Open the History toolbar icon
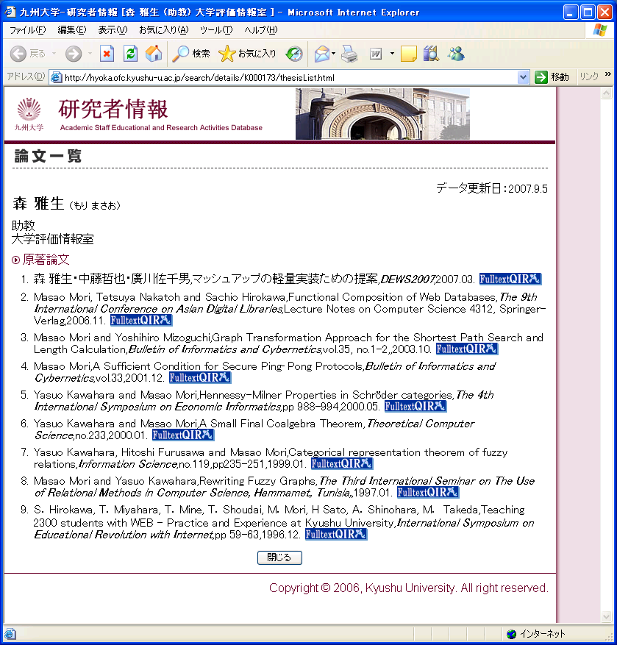Viewport: 617px width, 645px height. tap(294, 54)
